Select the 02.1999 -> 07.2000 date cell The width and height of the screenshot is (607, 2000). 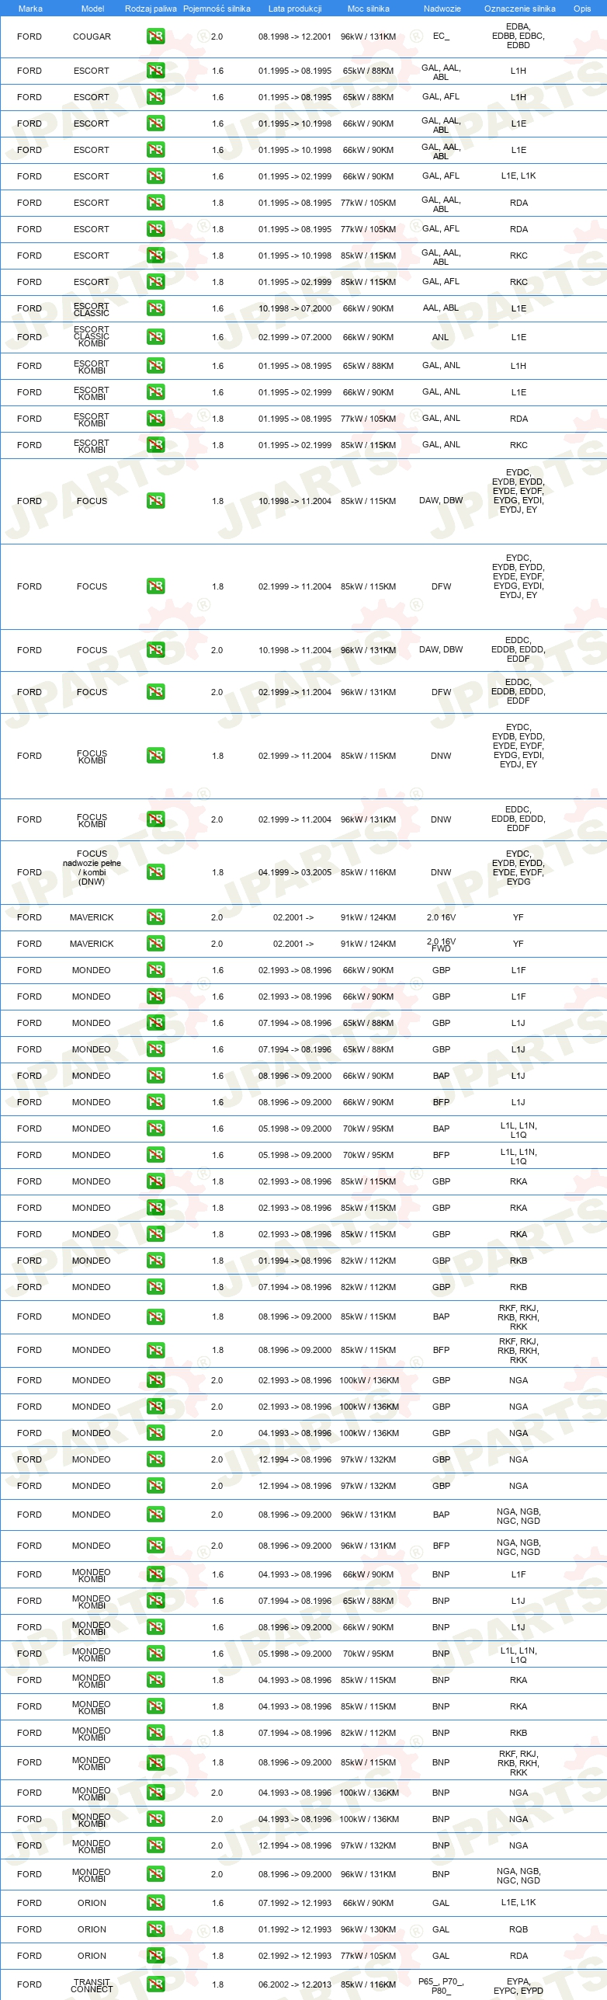tap(295, 337)
